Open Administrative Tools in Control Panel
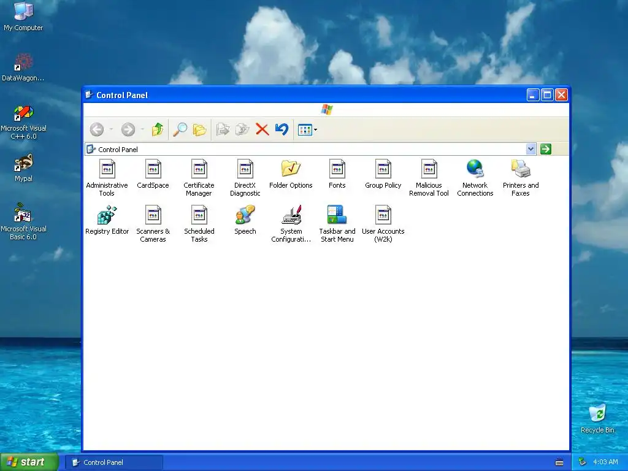Image resolution: width=628 pixels, height=471 pixels. pyautogui.click(x=107, y=178)
